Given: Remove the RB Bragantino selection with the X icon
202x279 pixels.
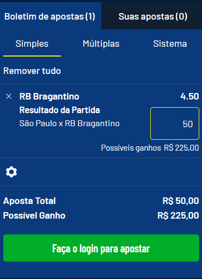Looking at the screenshot, I should coord(9,96).
